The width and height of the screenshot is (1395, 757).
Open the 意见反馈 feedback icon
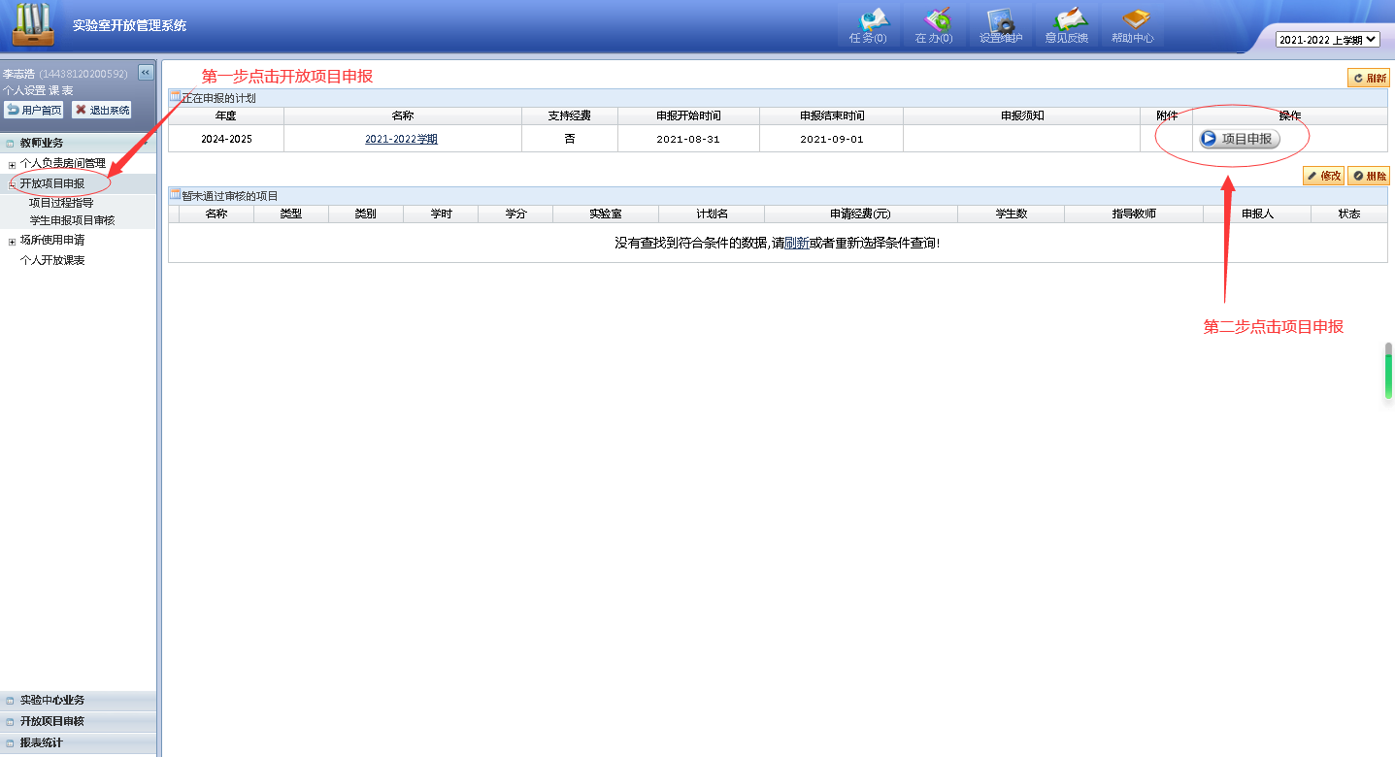(x=1066, y=25)
